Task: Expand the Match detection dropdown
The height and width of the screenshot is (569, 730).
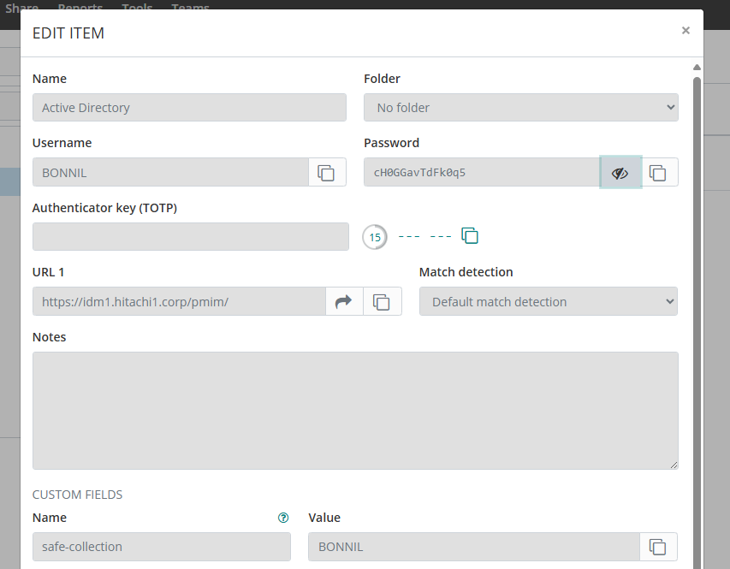Action: [548, 301]
